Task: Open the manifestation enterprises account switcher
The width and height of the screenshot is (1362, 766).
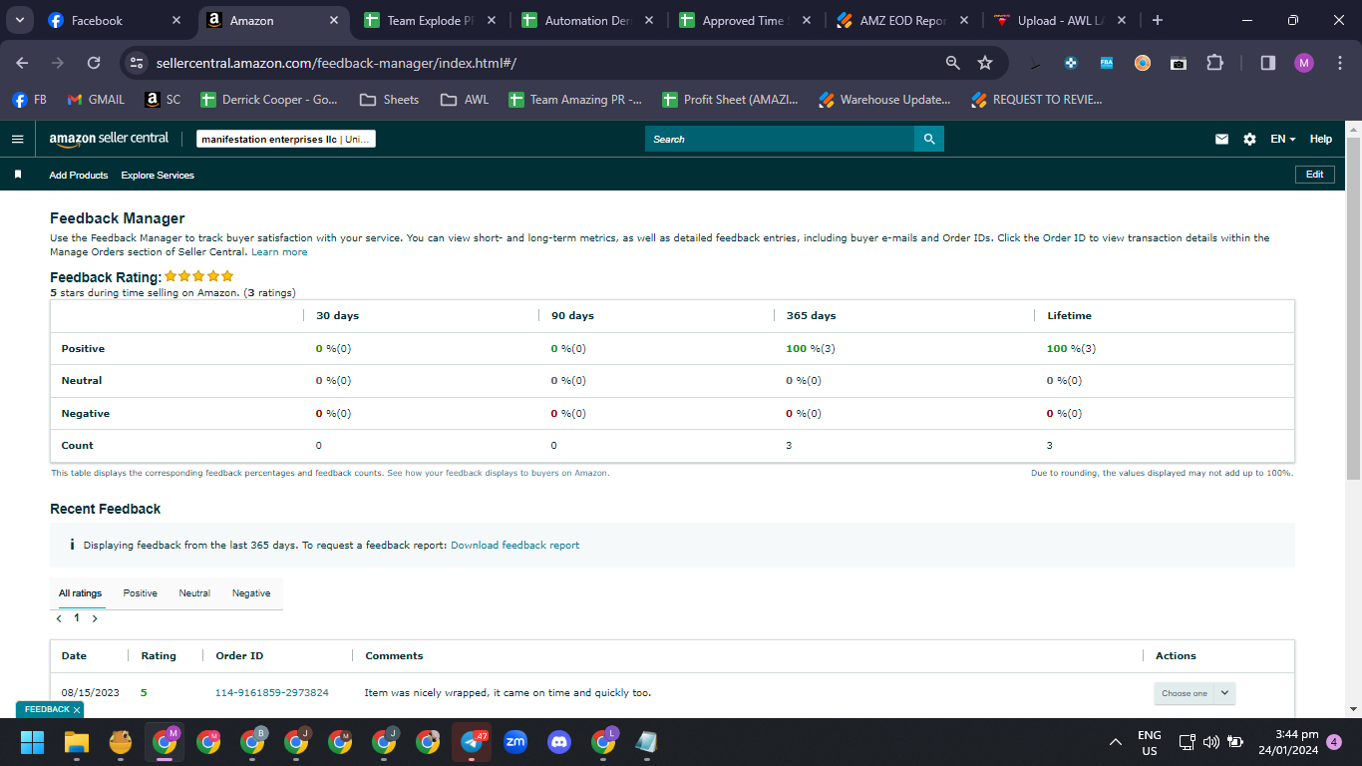Action: (286, 140)
